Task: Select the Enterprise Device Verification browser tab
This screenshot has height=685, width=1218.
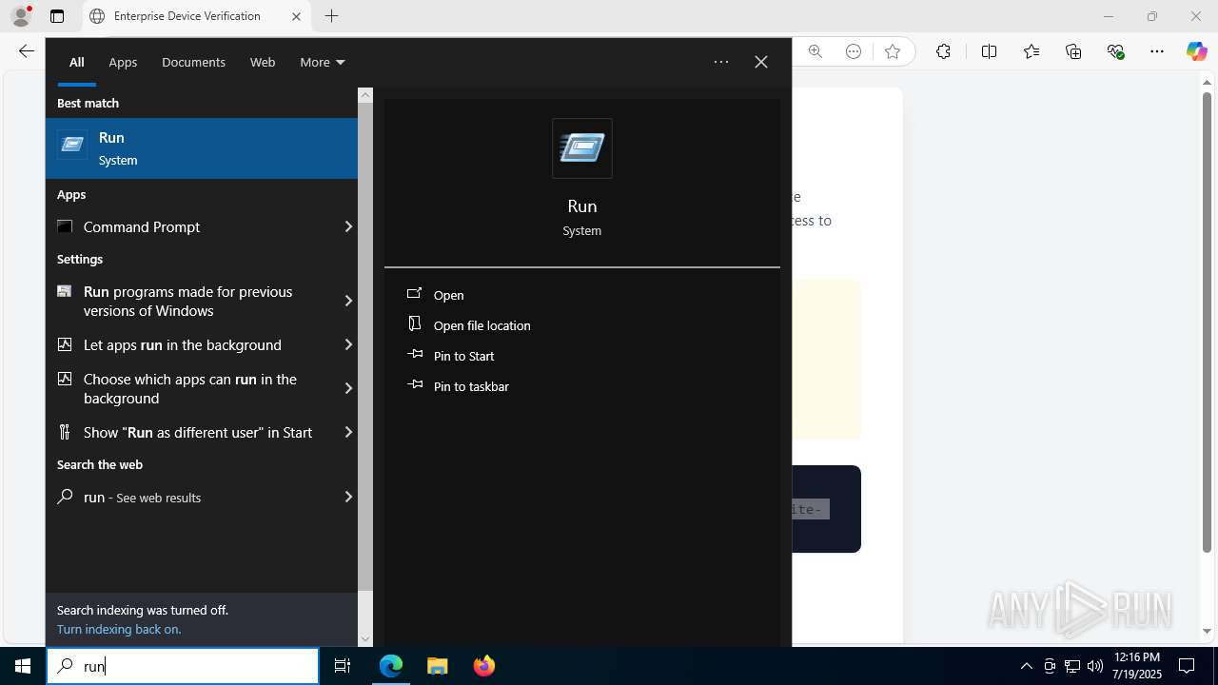Action: click(x=196, y=16)
